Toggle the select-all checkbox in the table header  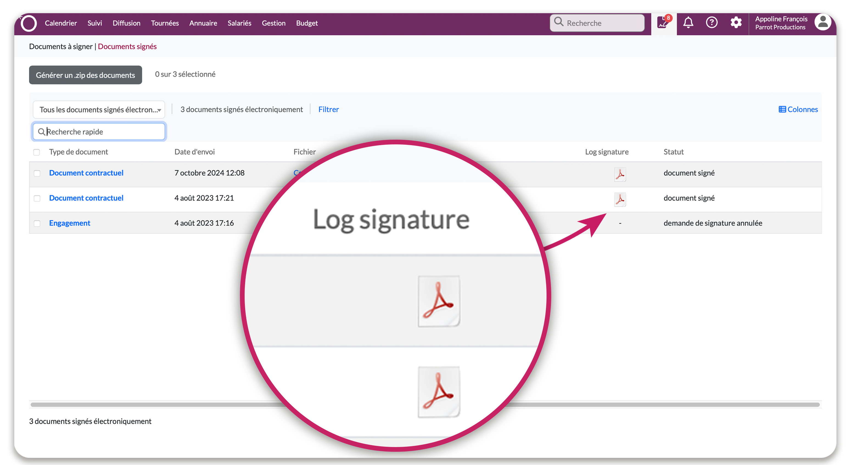tap(37, 152)
